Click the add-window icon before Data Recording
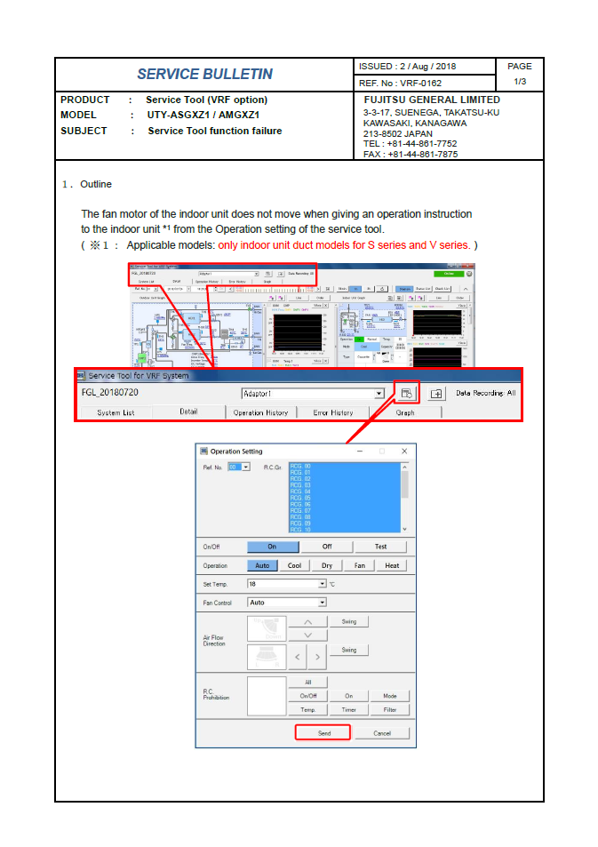This screenshot has height=847, width=598. coord(436,394)
